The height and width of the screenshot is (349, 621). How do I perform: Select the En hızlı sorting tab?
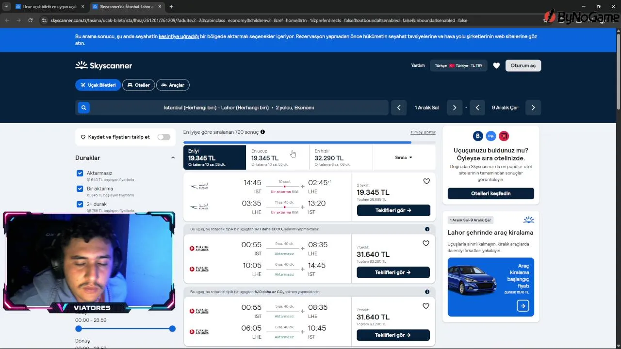pyautogui.click(x=341, y=158)
